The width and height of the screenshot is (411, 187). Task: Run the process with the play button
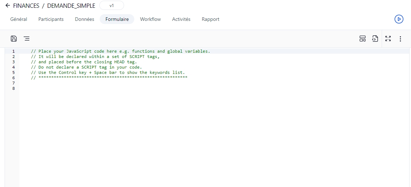[399, 19]
